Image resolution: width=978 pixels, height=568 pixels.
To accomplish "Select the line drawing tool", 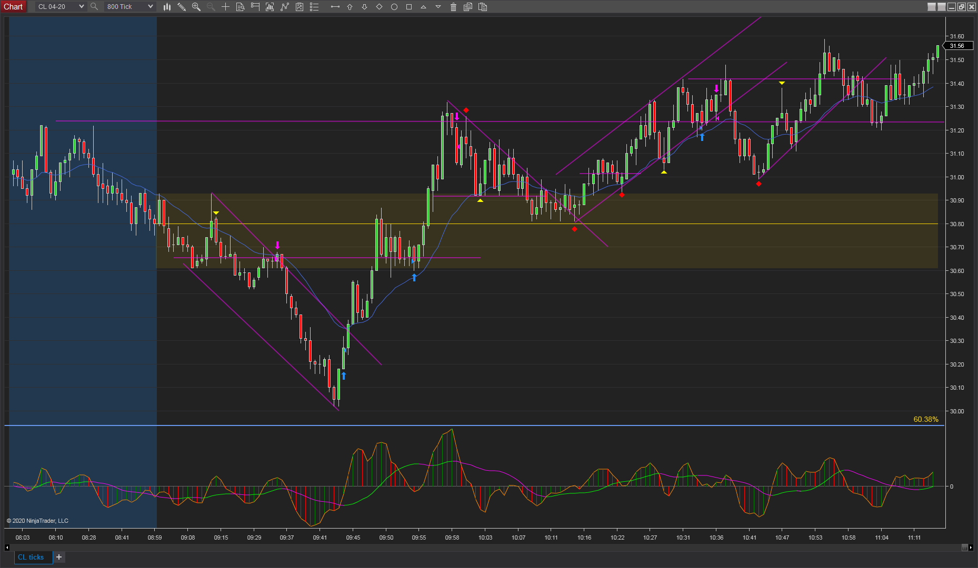I will tap(335, 7).
